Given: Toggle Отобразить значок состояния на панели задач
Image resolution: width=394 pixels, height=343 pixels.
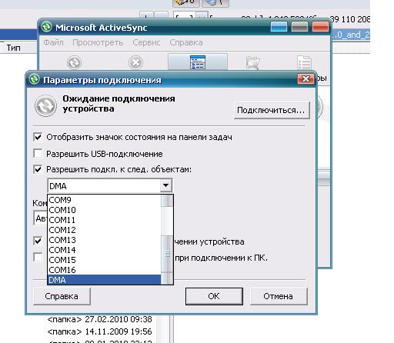Looking at the screenshot, I should (38, 137).
